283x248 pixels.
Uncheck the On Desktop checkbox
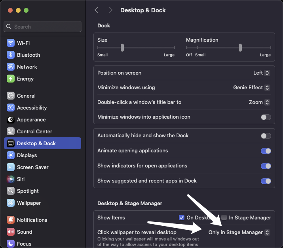tap(182, 217)
